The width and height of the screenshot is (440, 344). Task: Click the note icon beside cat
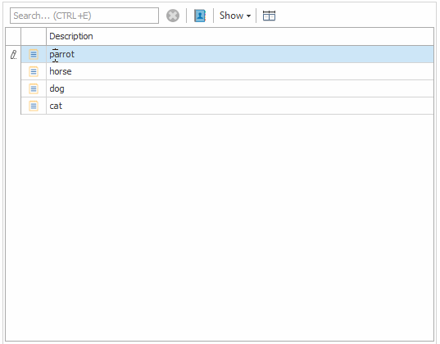pos(34,106)
